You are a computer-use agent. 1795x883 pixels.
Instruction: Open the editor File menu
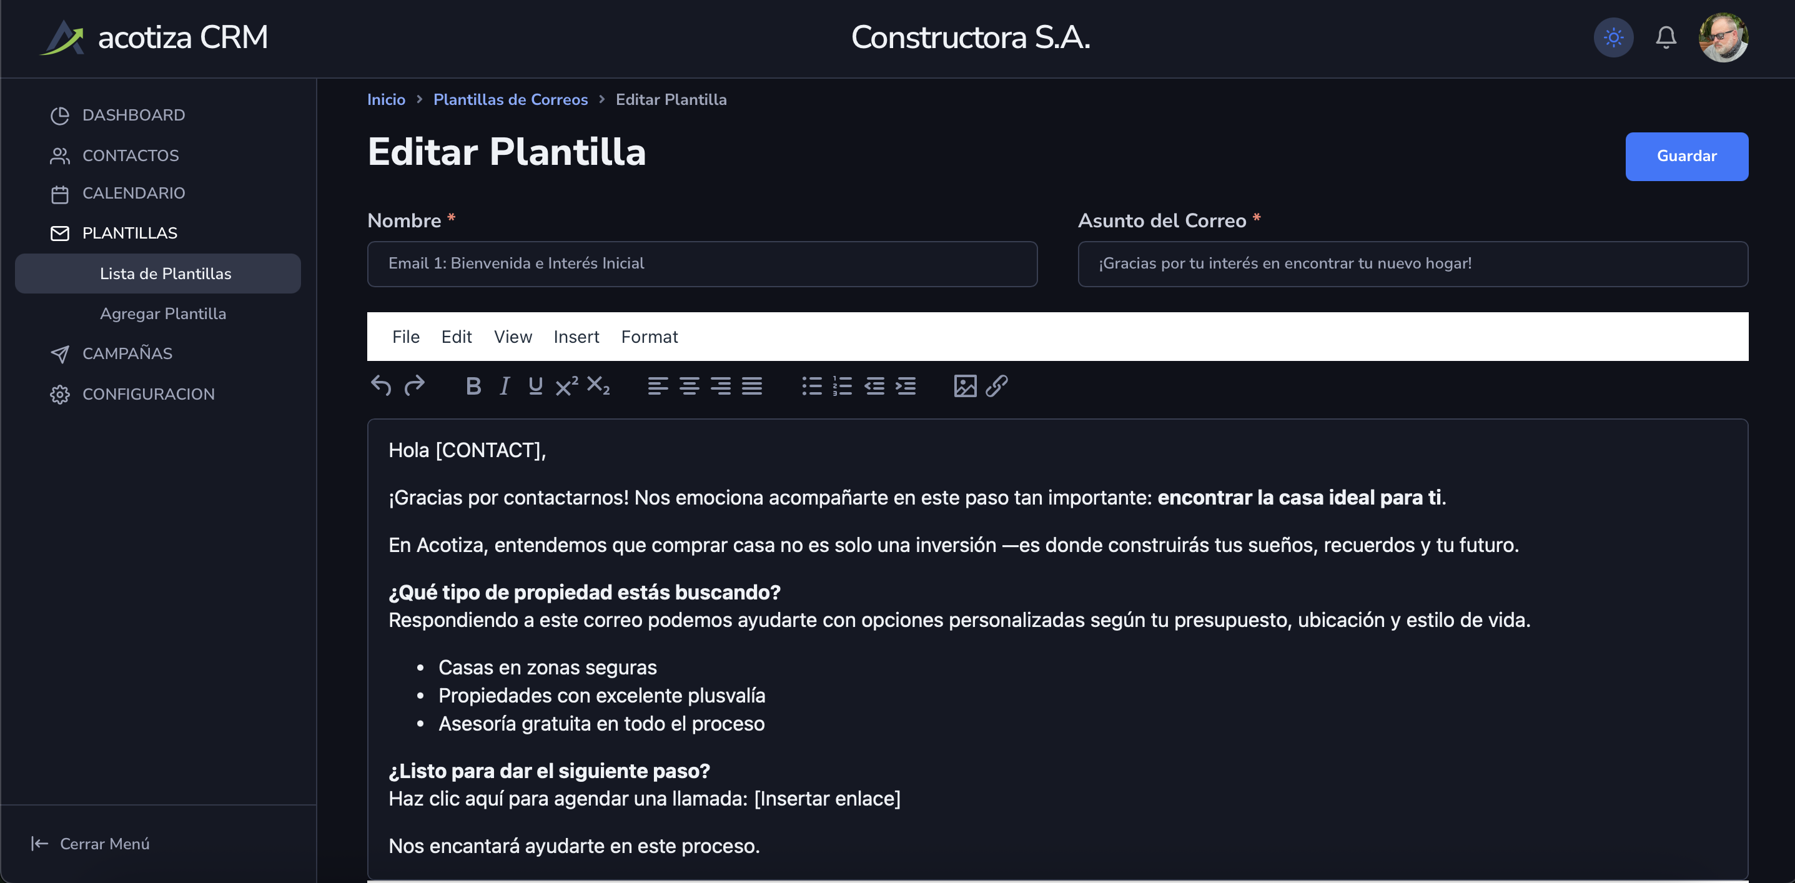pyautogui.click(x=405, y=337)
